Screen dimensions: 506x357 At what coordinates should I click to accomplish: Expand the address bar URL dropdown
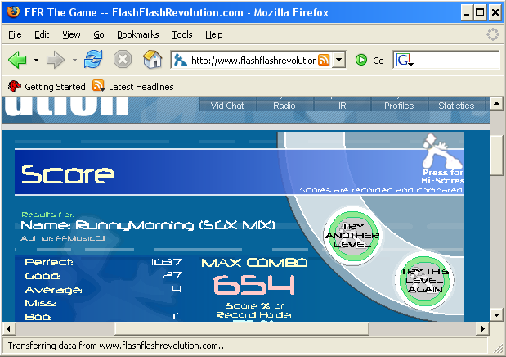[339, 61]
